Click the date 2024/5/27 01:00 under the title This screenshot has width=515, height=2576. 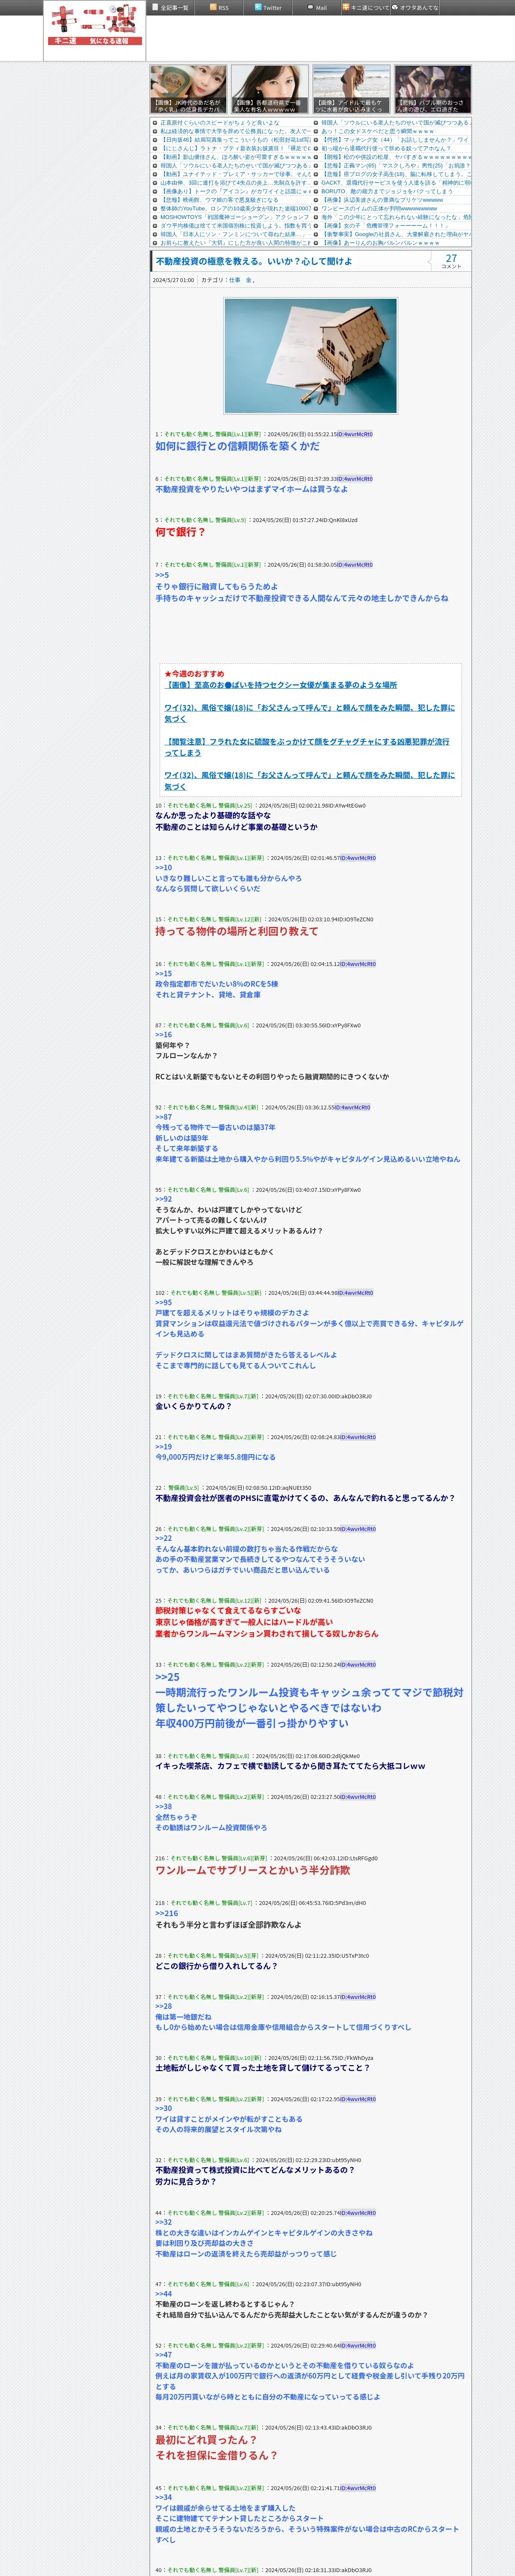pos(173,280)
